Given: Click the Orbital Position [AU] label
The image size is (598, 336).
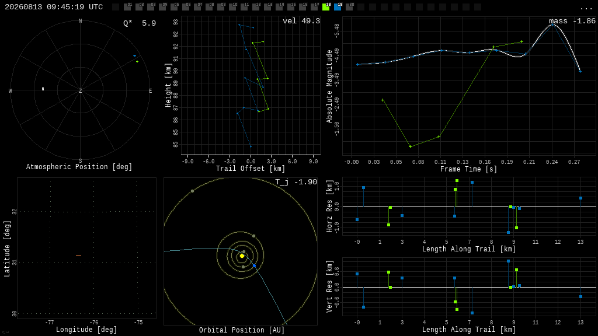Looking at the screenshot, I should [x=242, y=330].
